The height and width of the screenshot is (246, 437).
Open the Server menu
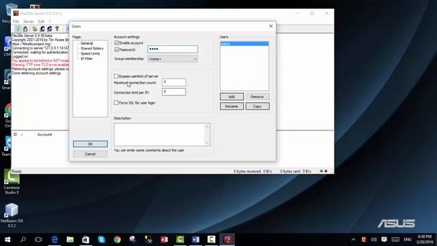29,21
